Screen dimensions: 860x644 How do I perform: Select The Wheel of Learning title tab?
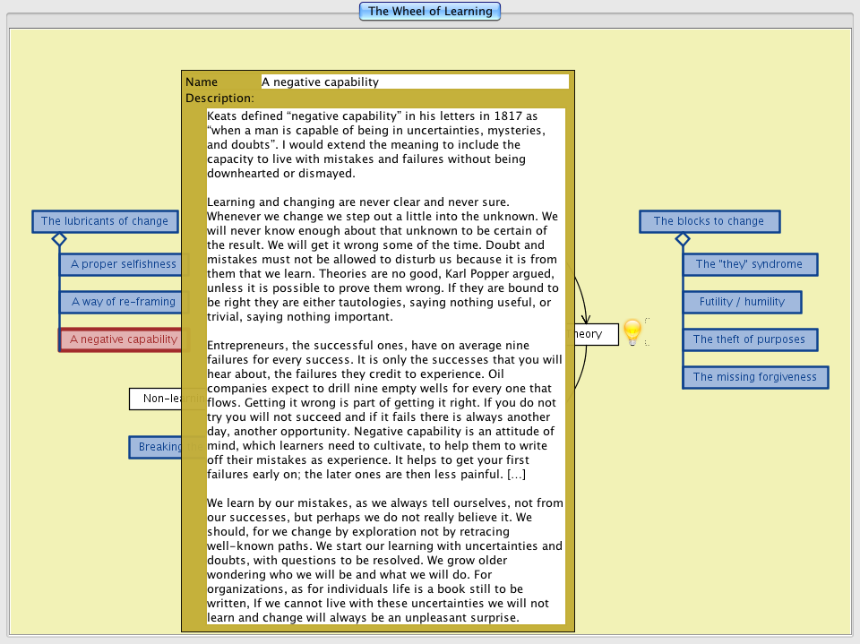430,12
